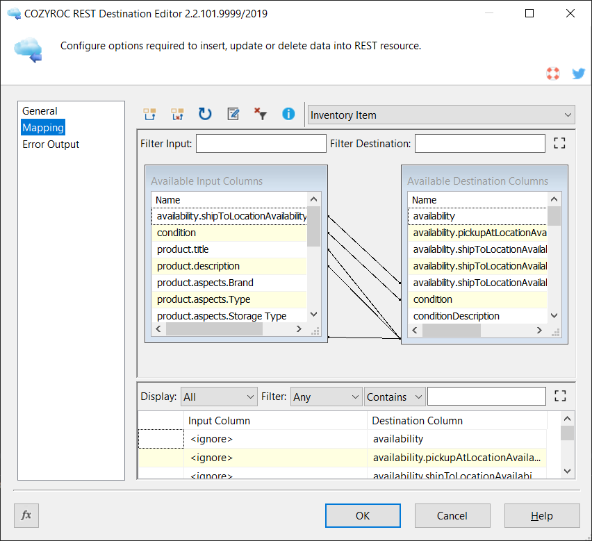592x541 pixels.
Task: Click the Filter Input text field
Action: (x=261, y=143)
